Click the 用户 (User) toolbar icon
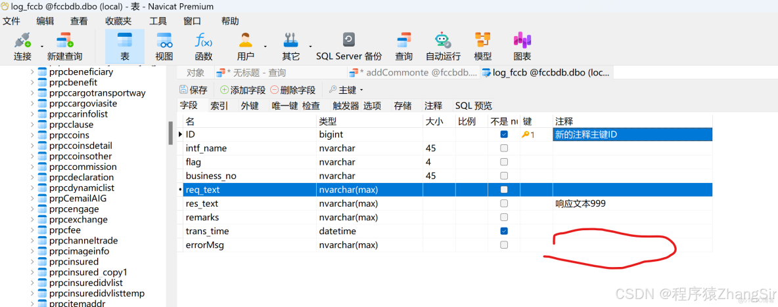The height and width of the screenshot is (307, 778). coord(246,40)
